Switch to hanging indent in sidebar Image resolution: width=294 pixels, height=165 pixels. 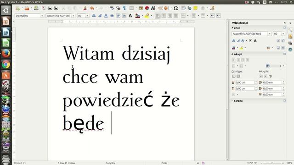pyautogui.click(x=271, y=77)
